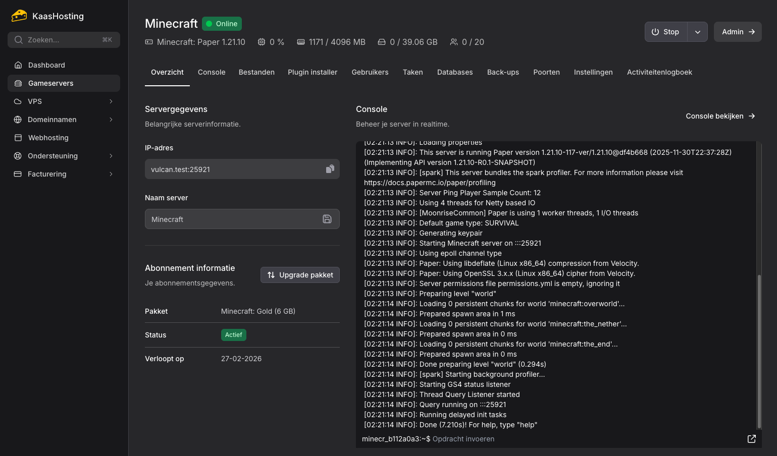Click the player count icon
The image size is (777, 456).
tap(453, 42)
